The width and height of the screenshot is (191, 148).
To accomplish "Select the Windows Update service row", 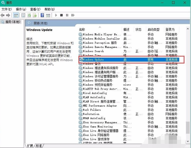I will point(129,59).
